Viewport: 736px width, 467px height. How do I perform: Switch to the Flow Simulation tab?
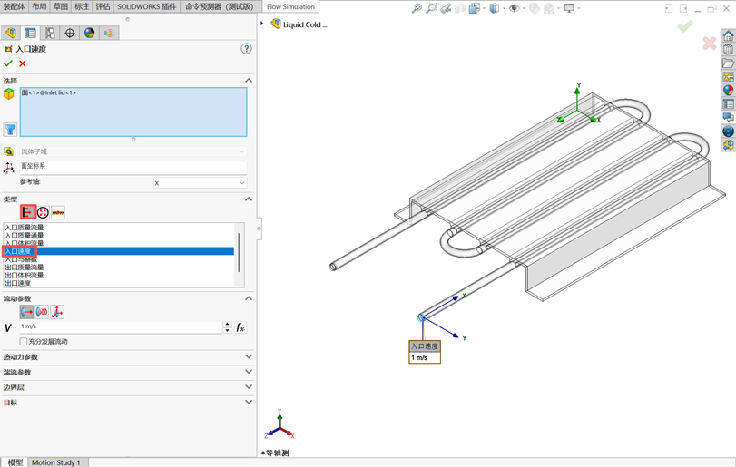click(290, 6)
